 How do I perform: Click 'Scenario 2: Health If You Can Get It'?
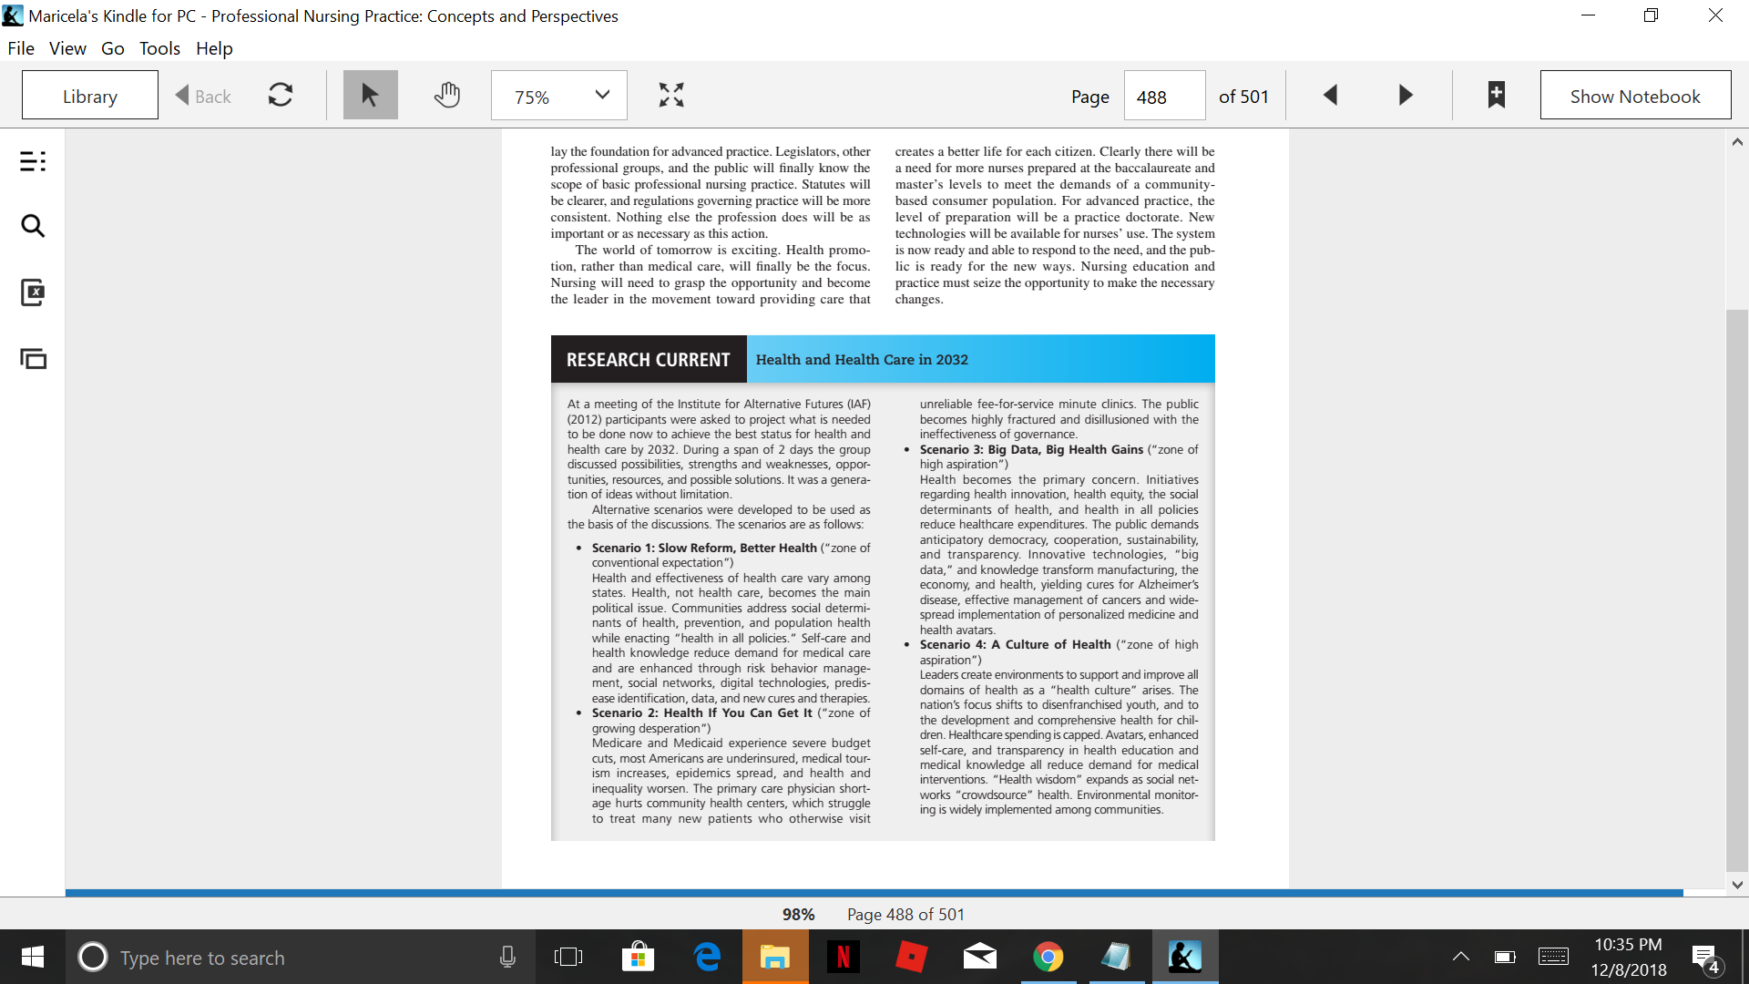tap(701, 712)
